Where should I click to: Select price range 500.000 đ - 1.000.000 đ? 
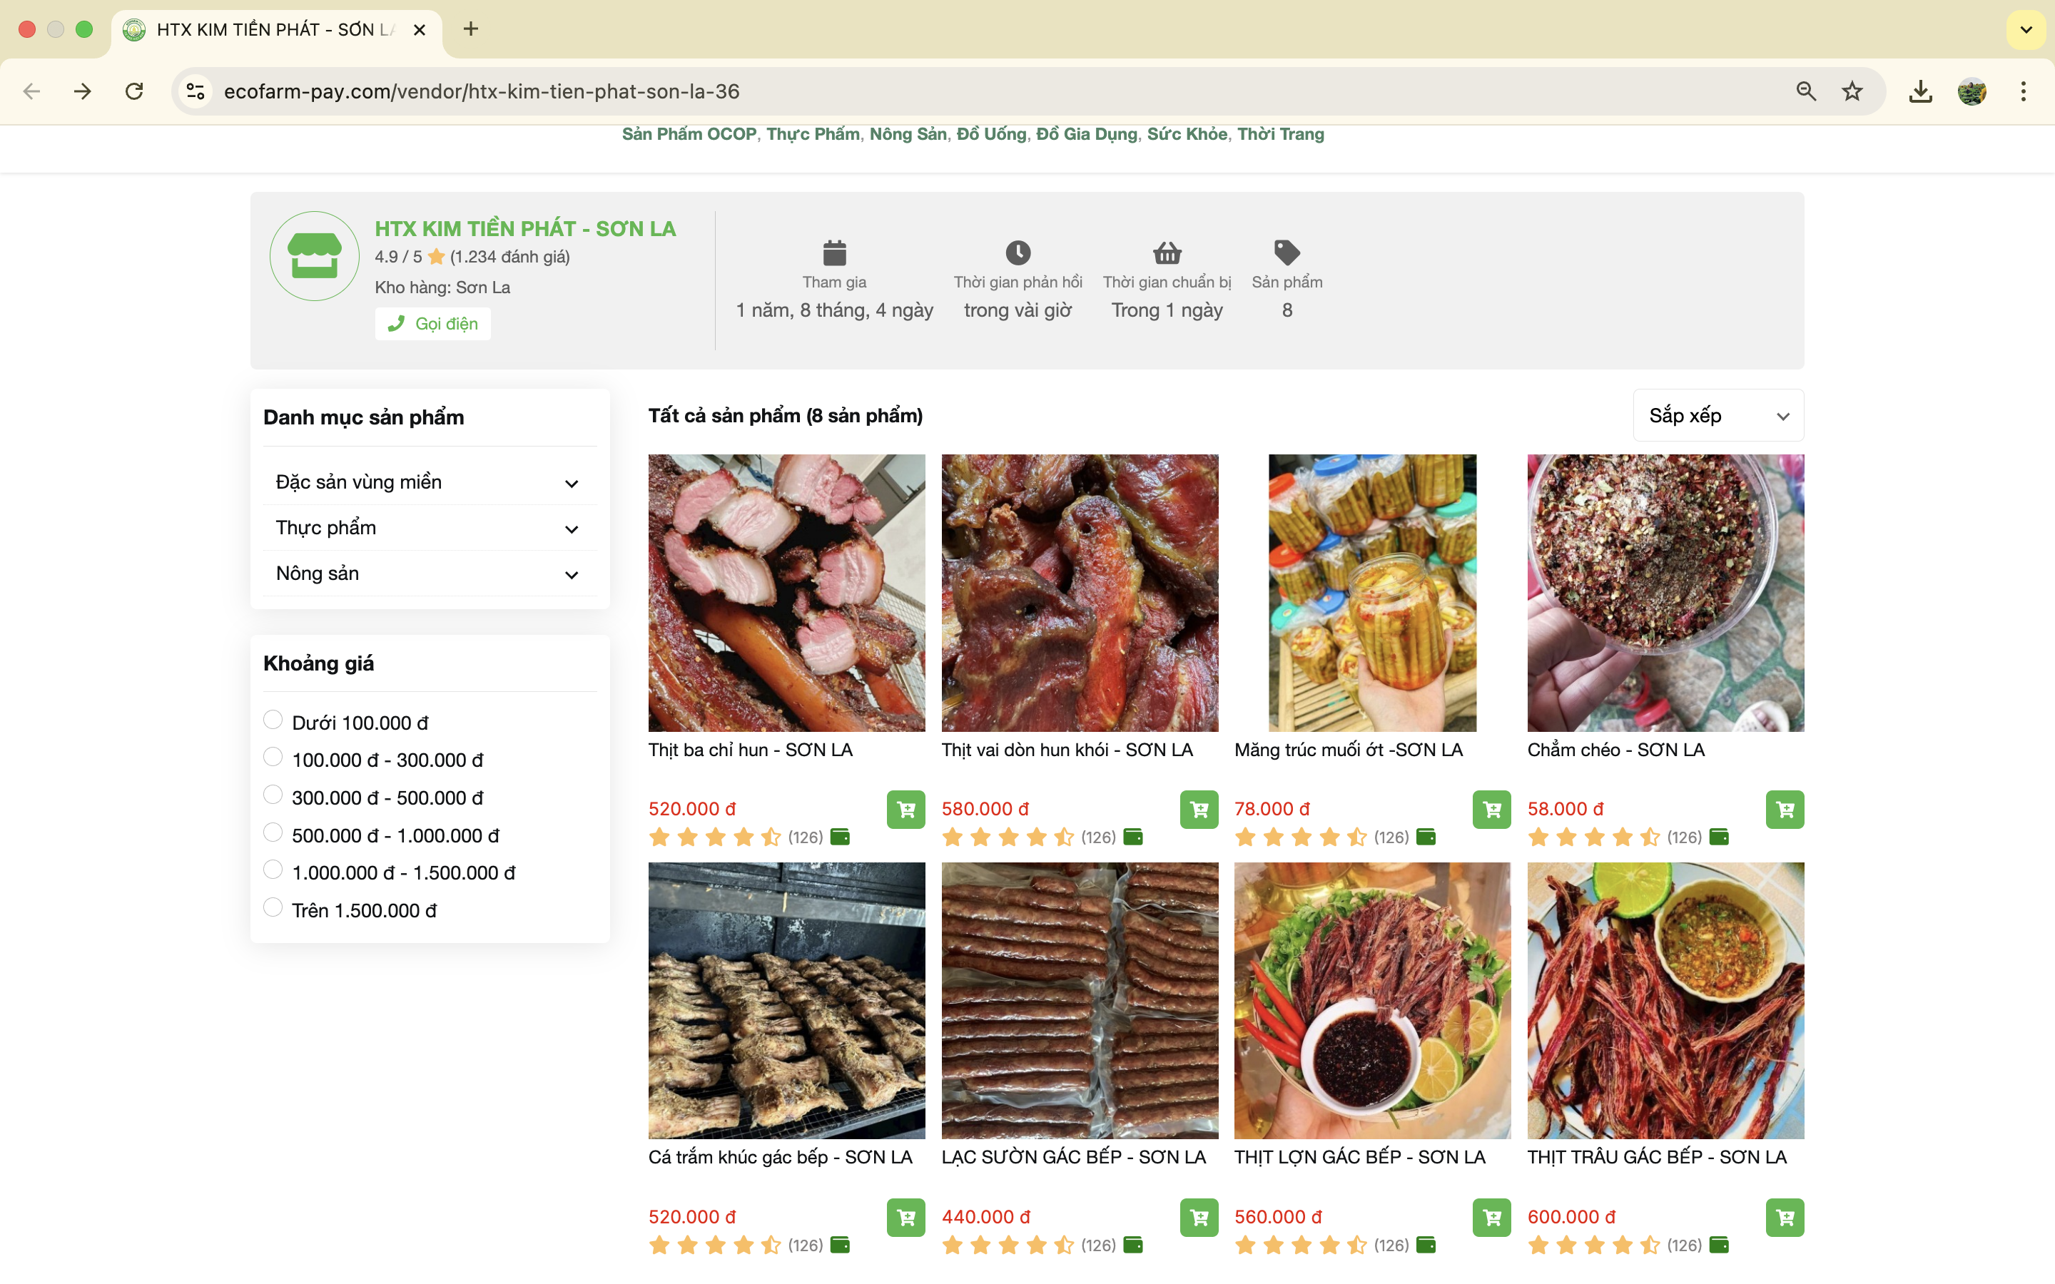click(x=273, y=831)
